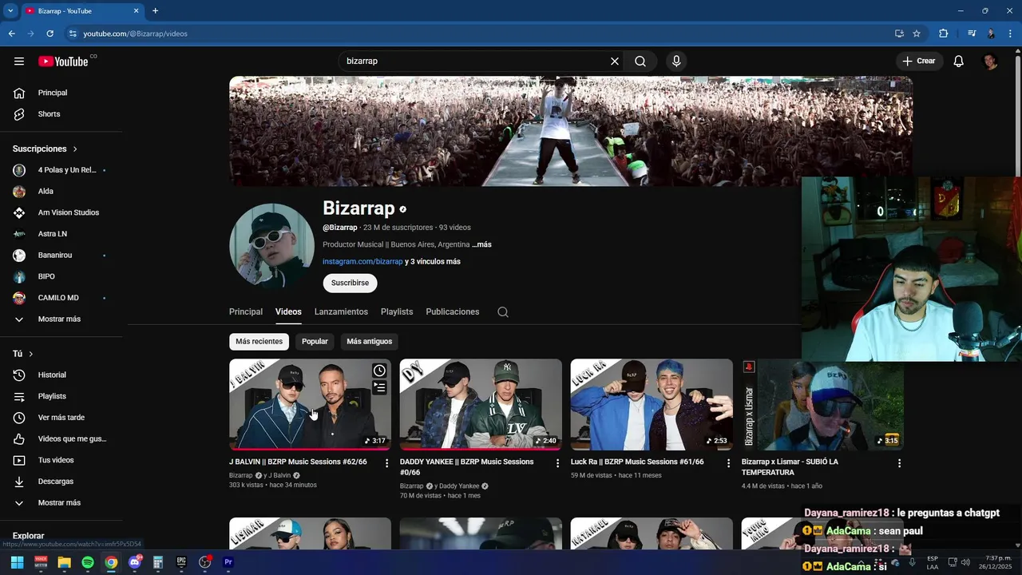Select the Popular filter chip
The height and width of the screenshot is (575, 1022).
pos(315,342)
